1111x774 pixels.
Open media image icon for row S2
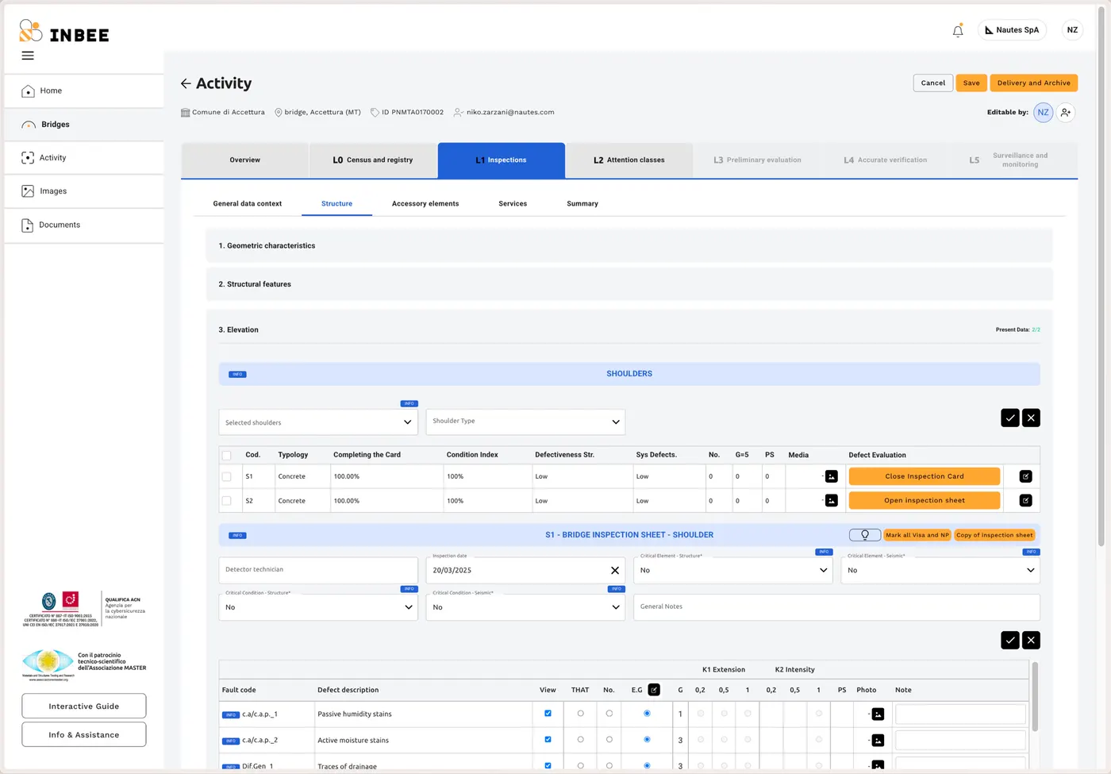(831, 501)
